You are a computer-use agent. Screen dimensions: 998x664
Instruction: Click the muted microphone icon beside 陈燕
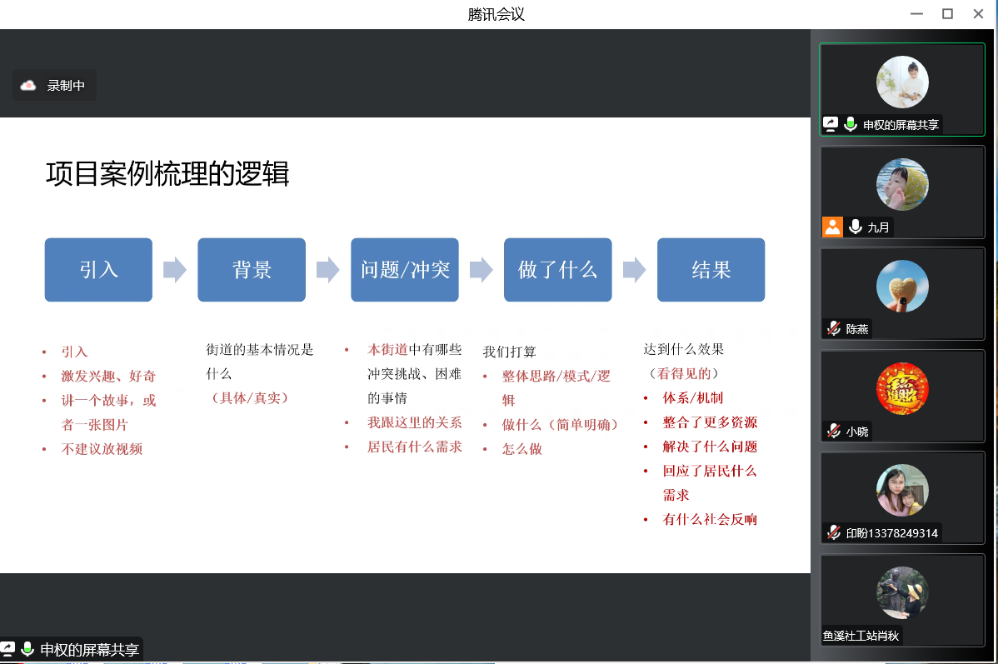coord(833,328)
